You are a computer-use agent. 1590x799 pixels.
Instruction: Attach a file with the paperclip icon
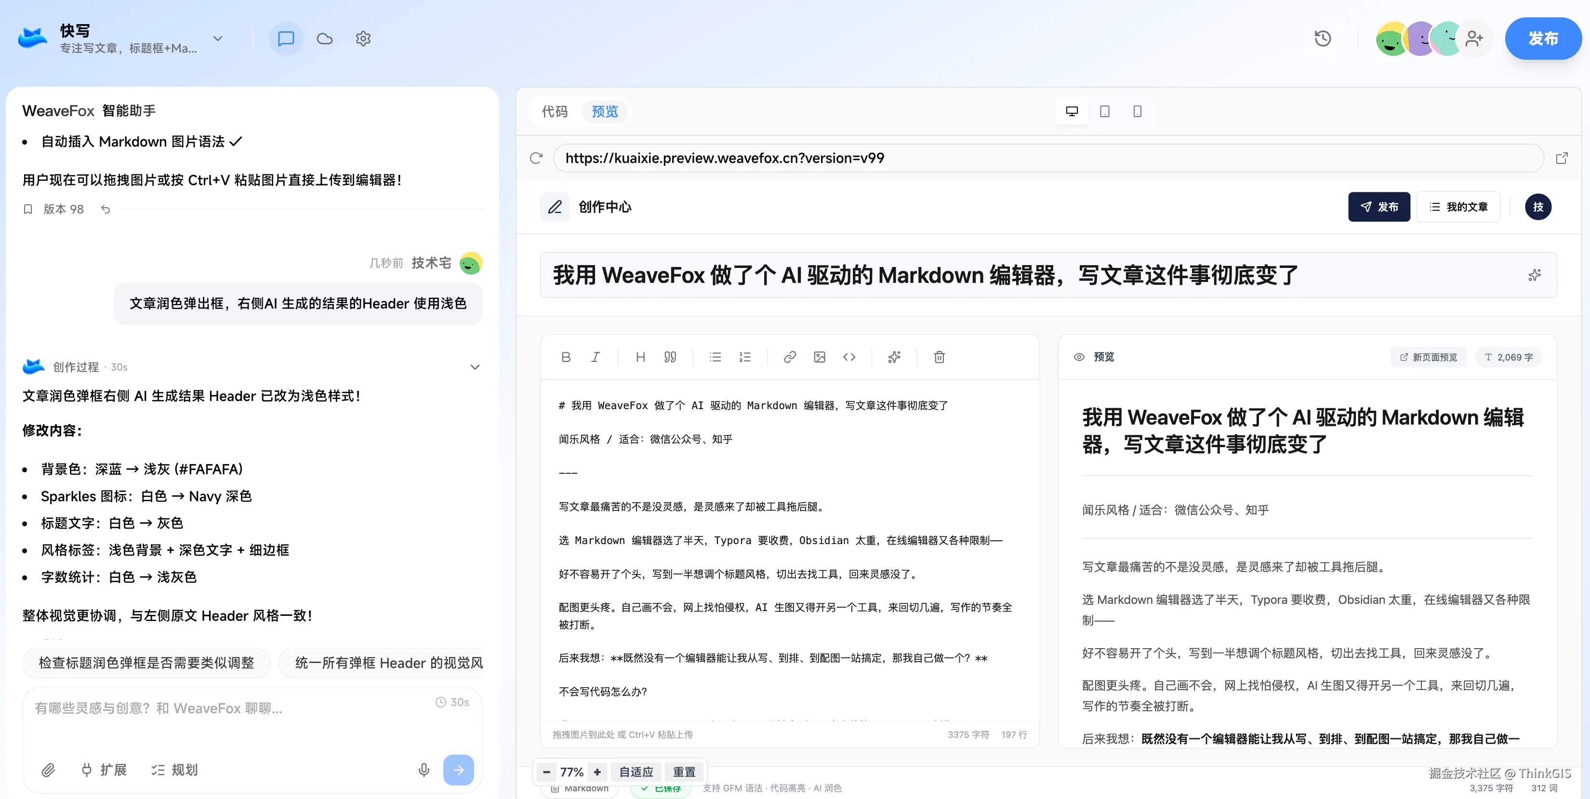tap(48, 770)
